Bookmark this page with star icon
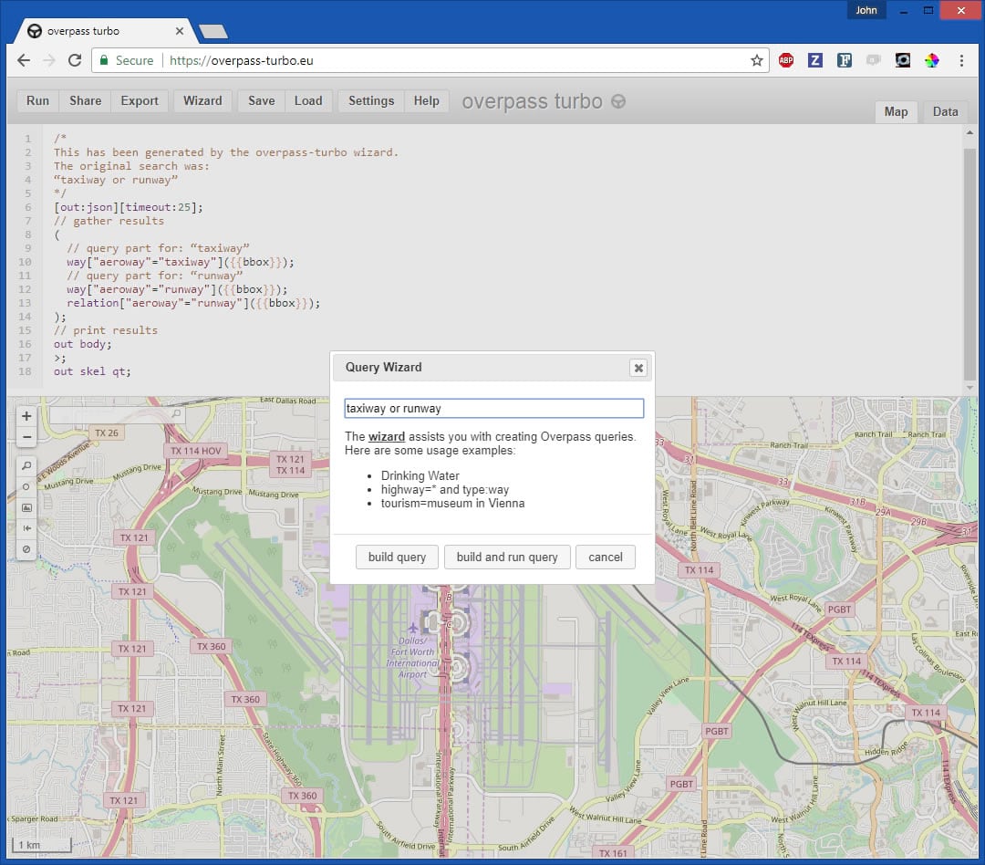Screen dimensions: 985x865 click(x=756, y=61)
